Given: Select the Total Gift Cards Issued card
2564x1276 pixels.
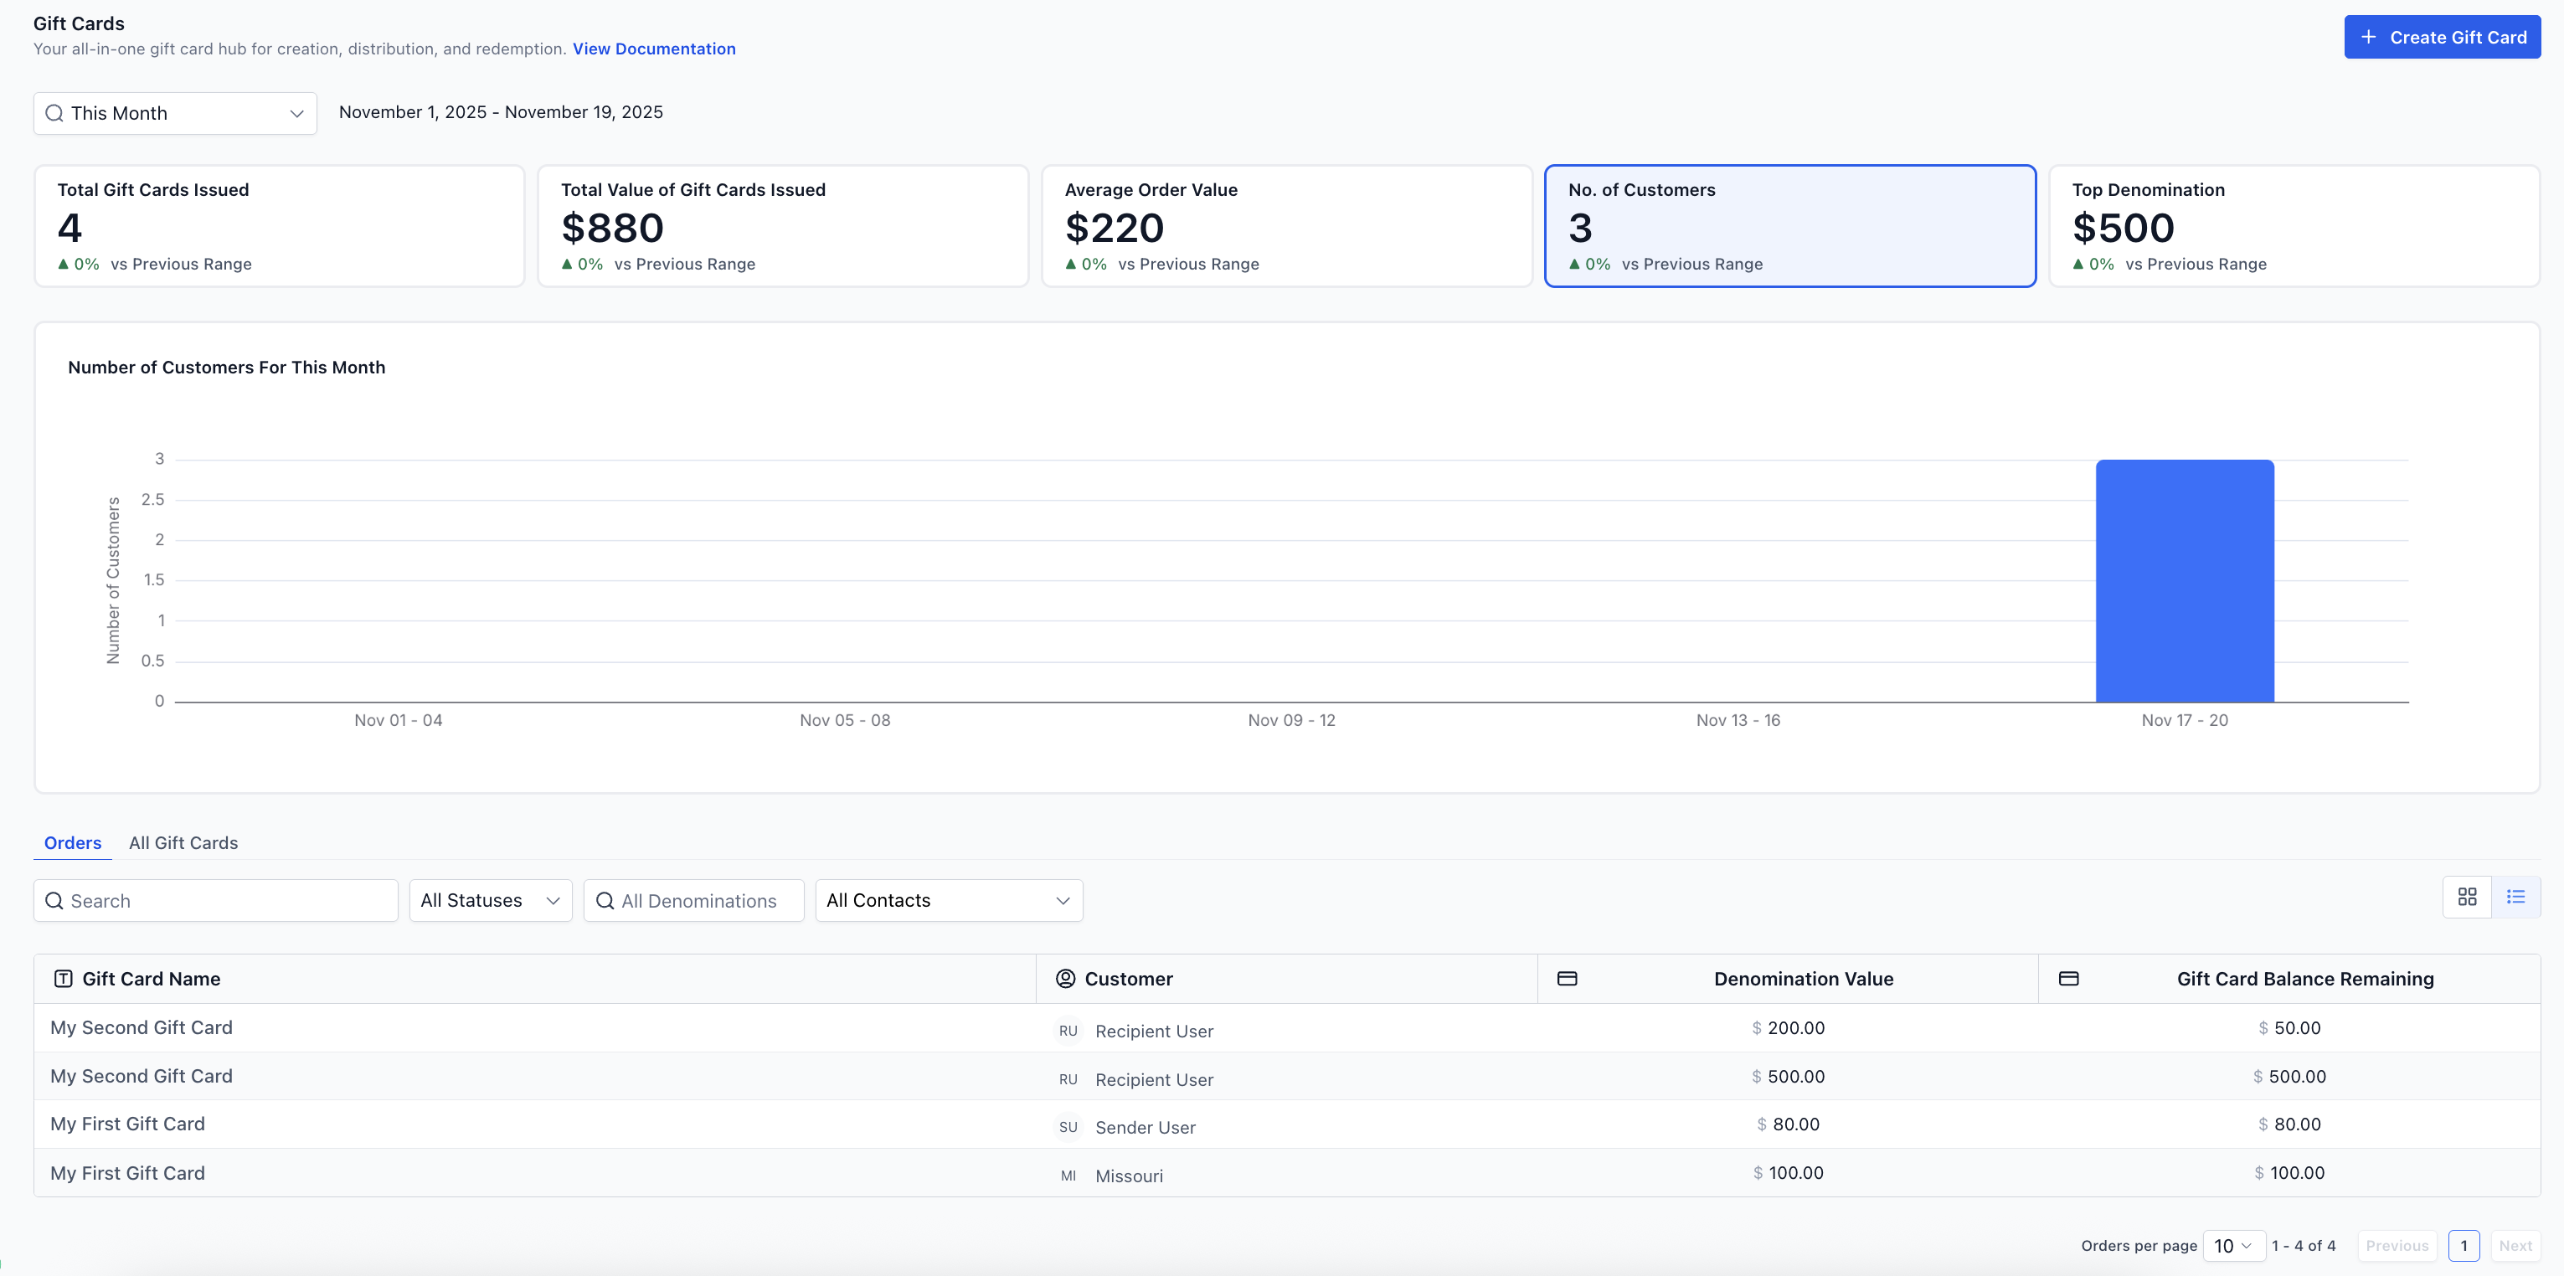Looking at the screenshot, I should point(279,226).
